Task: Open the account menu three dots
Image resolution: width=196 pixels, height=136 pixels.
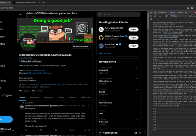Action: (13, 130)
